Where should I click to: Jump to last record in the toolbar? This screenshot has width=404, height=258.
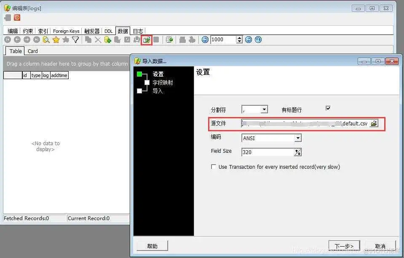click(37, 40)
